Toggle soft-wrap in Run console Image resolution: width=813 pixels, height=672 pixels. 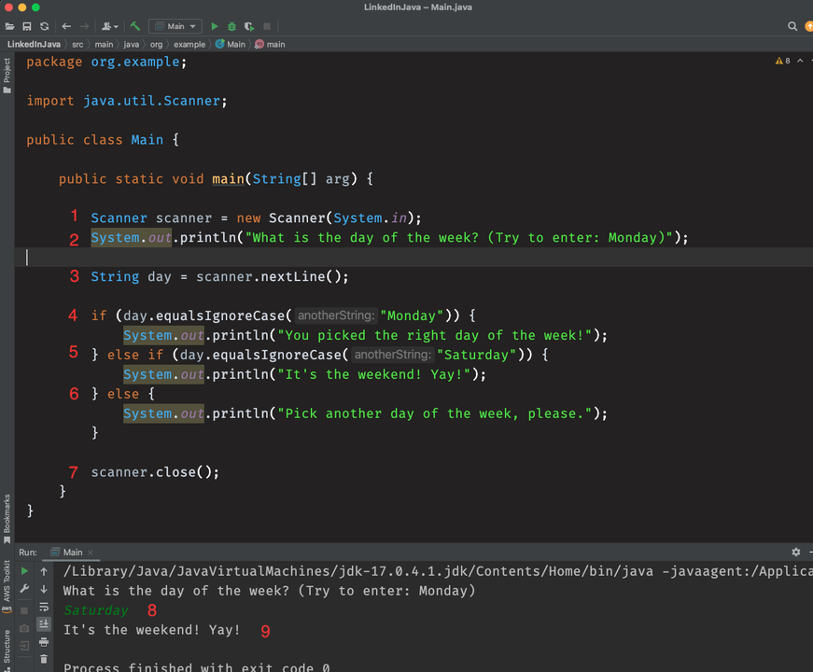(43, 607)
